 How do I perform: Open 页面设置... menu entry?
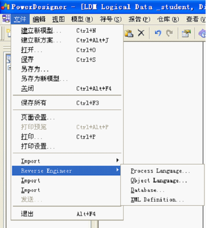(x=67, y=117)
